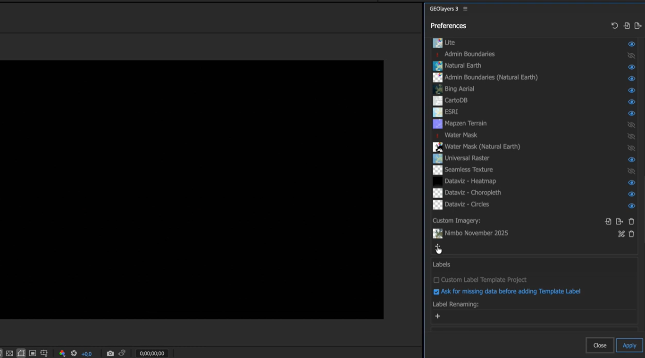This screenshot has width=645, height=358.
Task: Click the delete icon next to Nimbo November 2025
Action: [x=631, y=234]
